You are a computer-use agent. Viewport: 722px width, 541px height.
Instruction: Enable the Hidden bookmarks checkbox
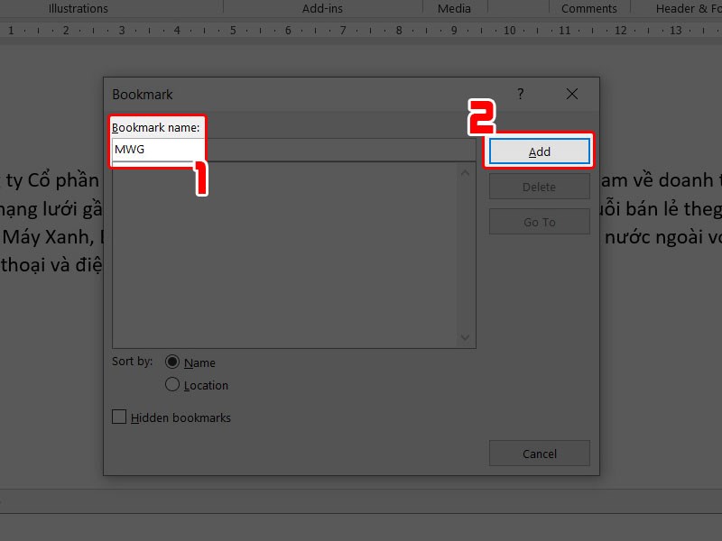pyautogui.click(x=119, y=417)
